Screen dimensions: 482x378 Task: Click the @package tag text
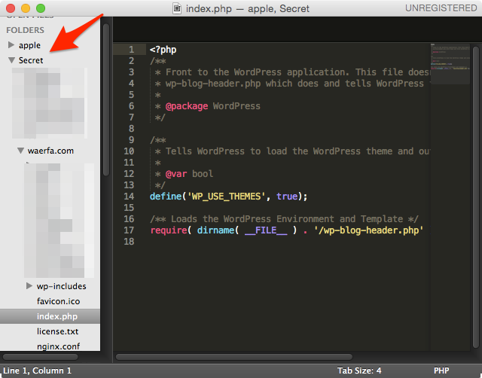pyautogui.click(x=187, y=106)
